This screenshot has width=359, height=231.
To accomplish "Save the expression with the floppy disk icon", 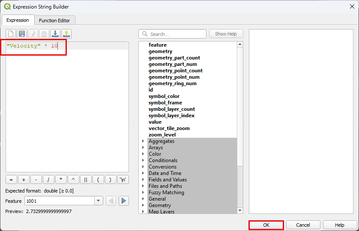I will 22,34.
